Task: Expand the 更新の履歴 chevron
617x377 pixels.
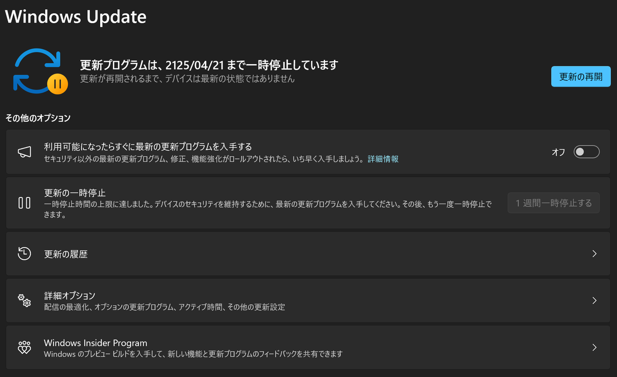Action: click(x=594, y=254)
